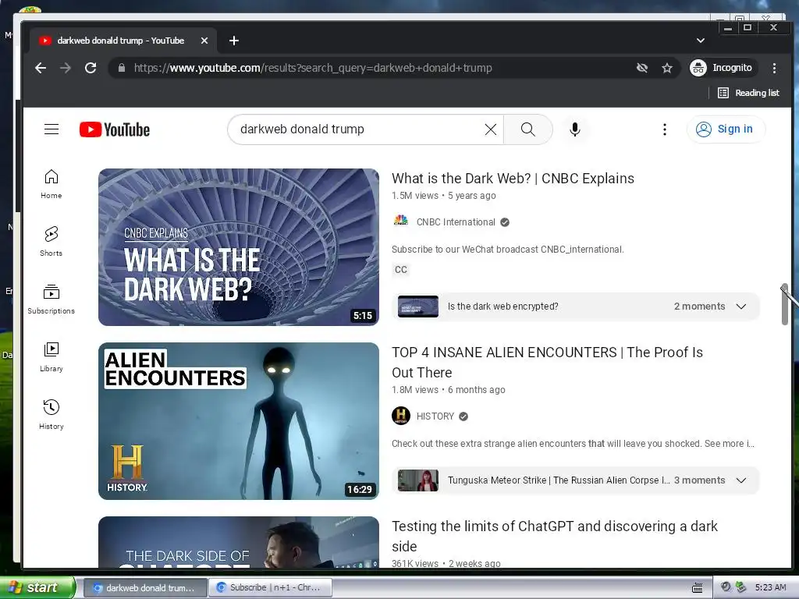Viewport: 799px width, 599px height.
Task: Click the address bar URL
Action: tap(313, 68)
